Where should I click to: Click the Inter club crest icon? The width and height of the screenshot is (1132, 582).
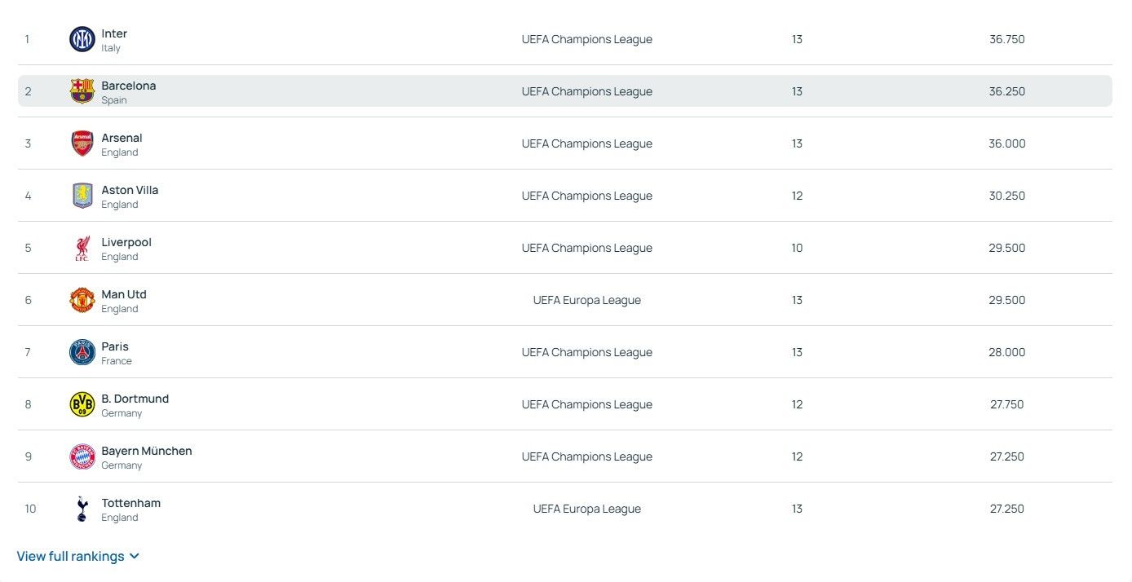[x=82, y=39]
